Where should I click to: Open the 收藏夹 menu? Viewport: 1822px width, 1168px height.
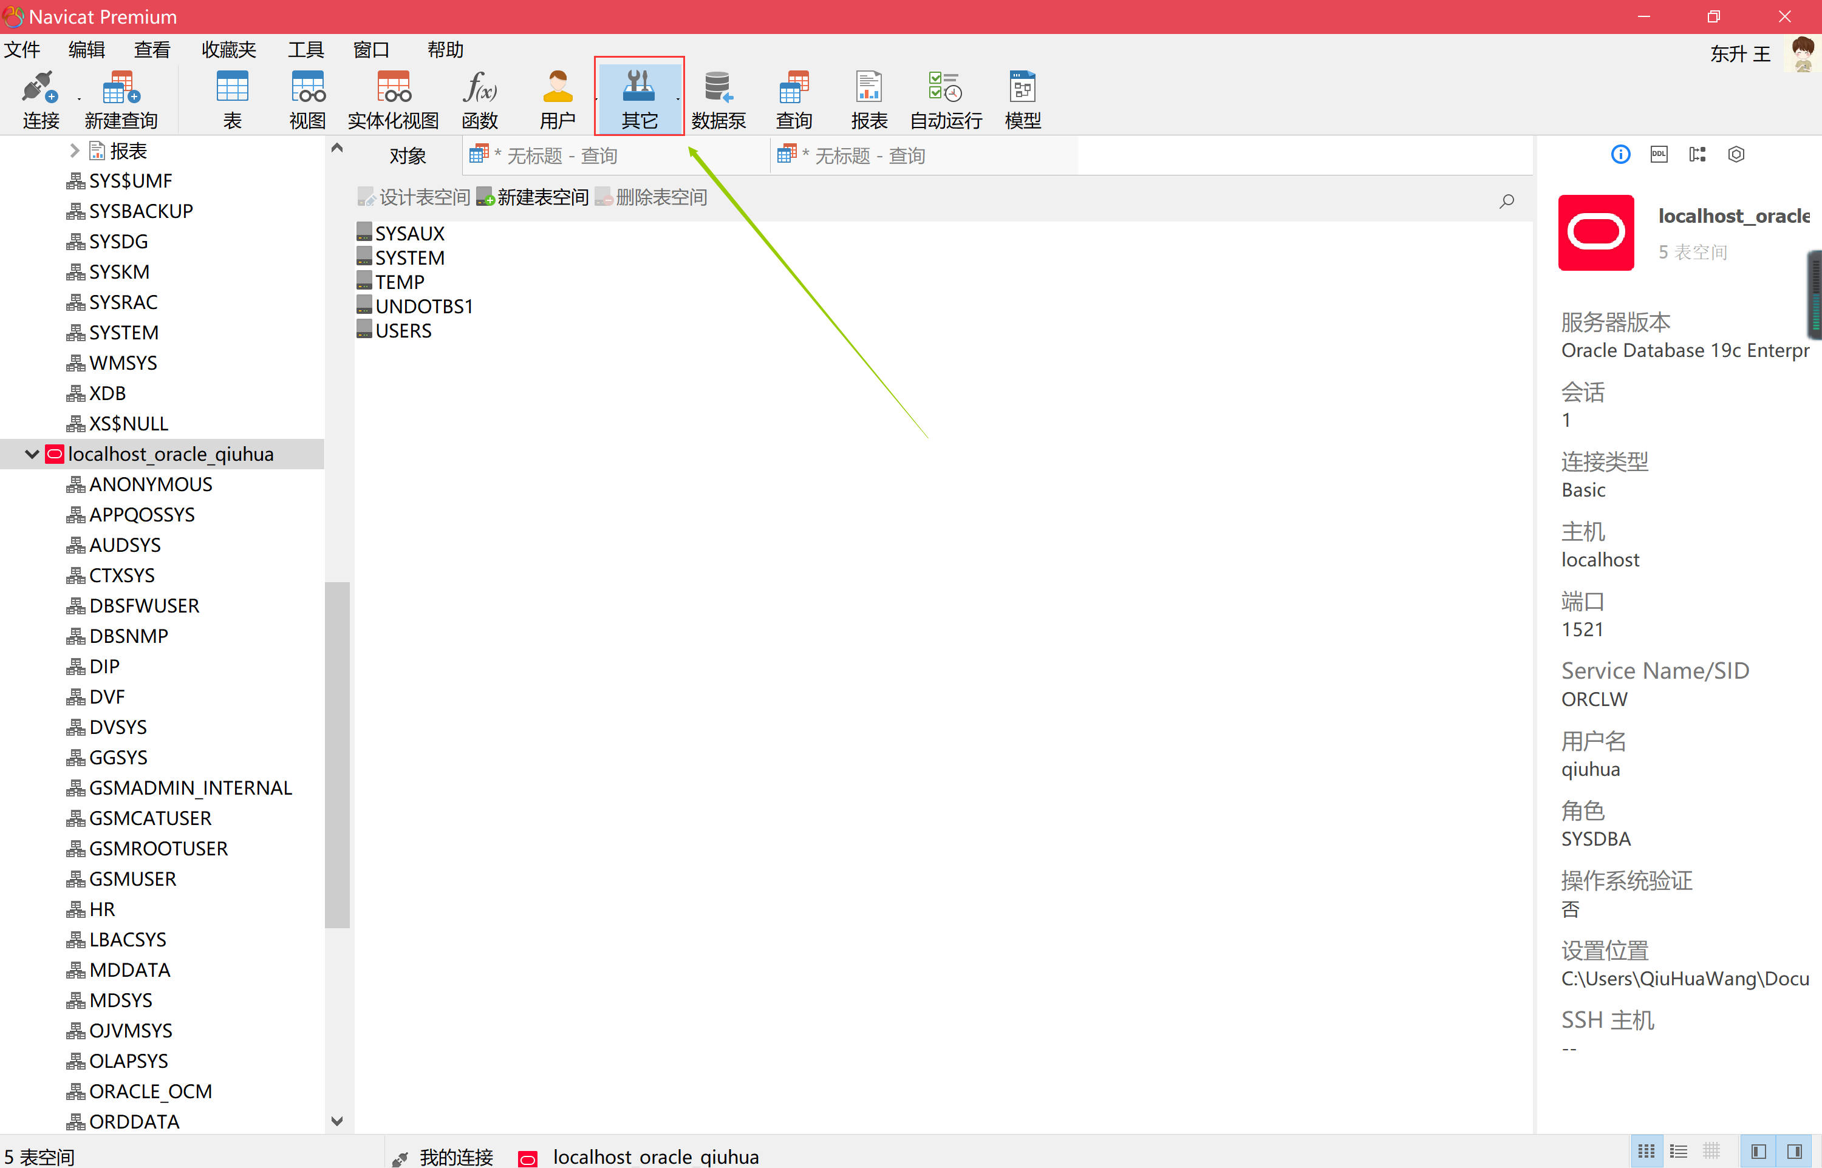(x=228, y=50)
